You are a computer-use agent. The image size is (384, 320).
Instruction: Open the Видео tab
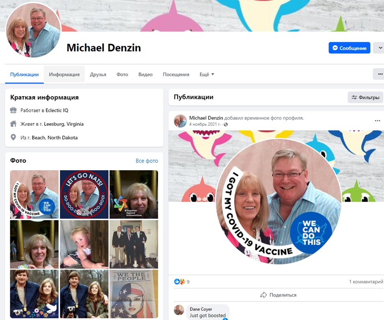145,74
